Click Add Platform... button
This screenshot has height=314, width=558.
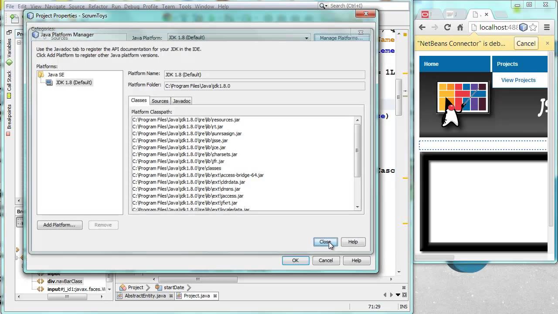60,225
